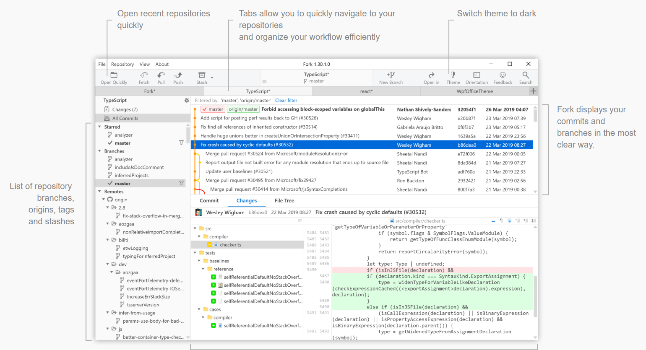Click the Fetch toolbar icon
Image resolution: width=646 pixels, height=350 pixels.
[x=144, y=77]
